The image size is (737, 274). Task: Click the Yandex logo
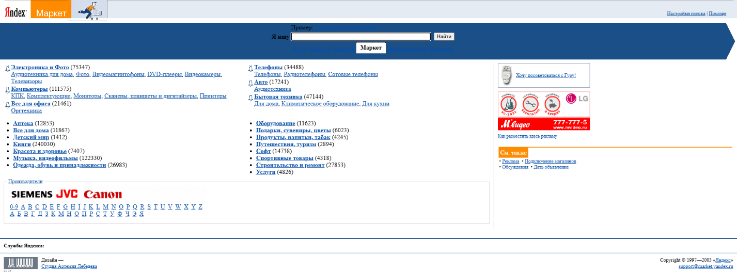(15, 13)
